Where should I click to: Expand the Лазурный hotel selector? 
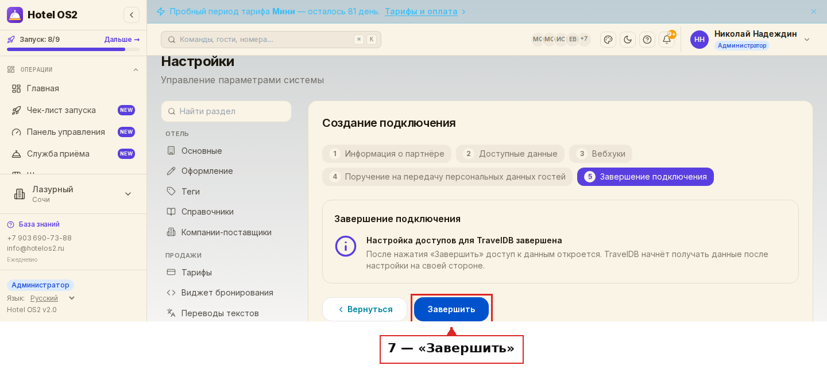73,194
